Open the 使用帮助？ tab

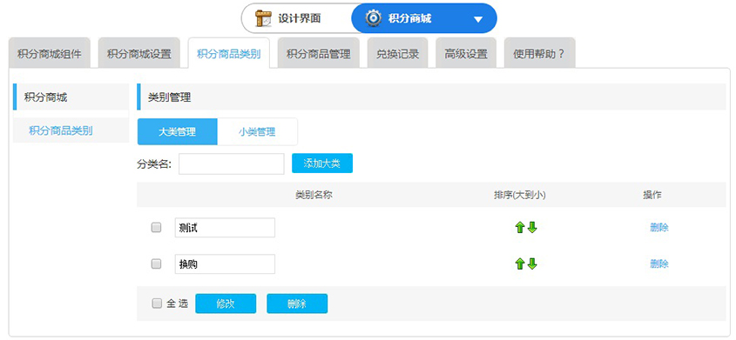pyautogui.click(x=539, y=53)
